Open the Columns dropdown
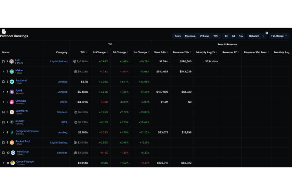 [257, 36]
